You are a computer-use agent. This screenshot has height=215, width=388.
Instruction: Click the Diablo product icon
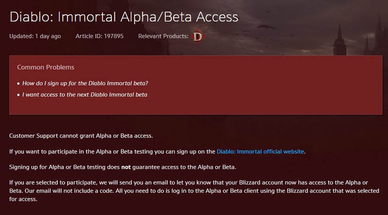198,36
